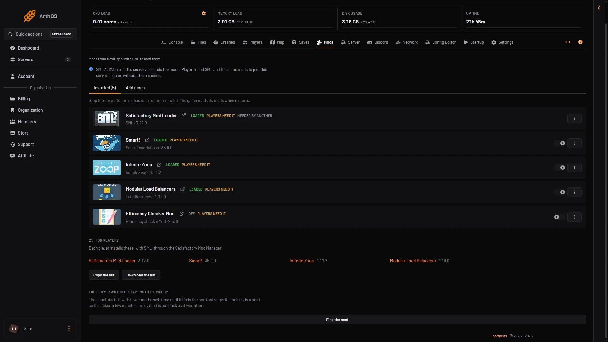Select the Mods tab
Screen dimensions: 608x342
tap(325, 42)
